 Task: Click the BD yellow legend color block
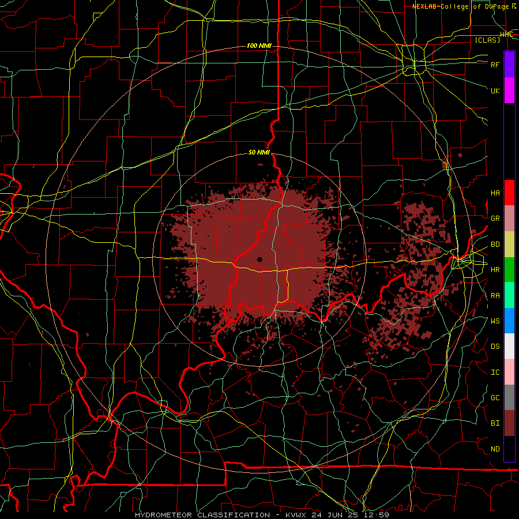pos(509,244)
